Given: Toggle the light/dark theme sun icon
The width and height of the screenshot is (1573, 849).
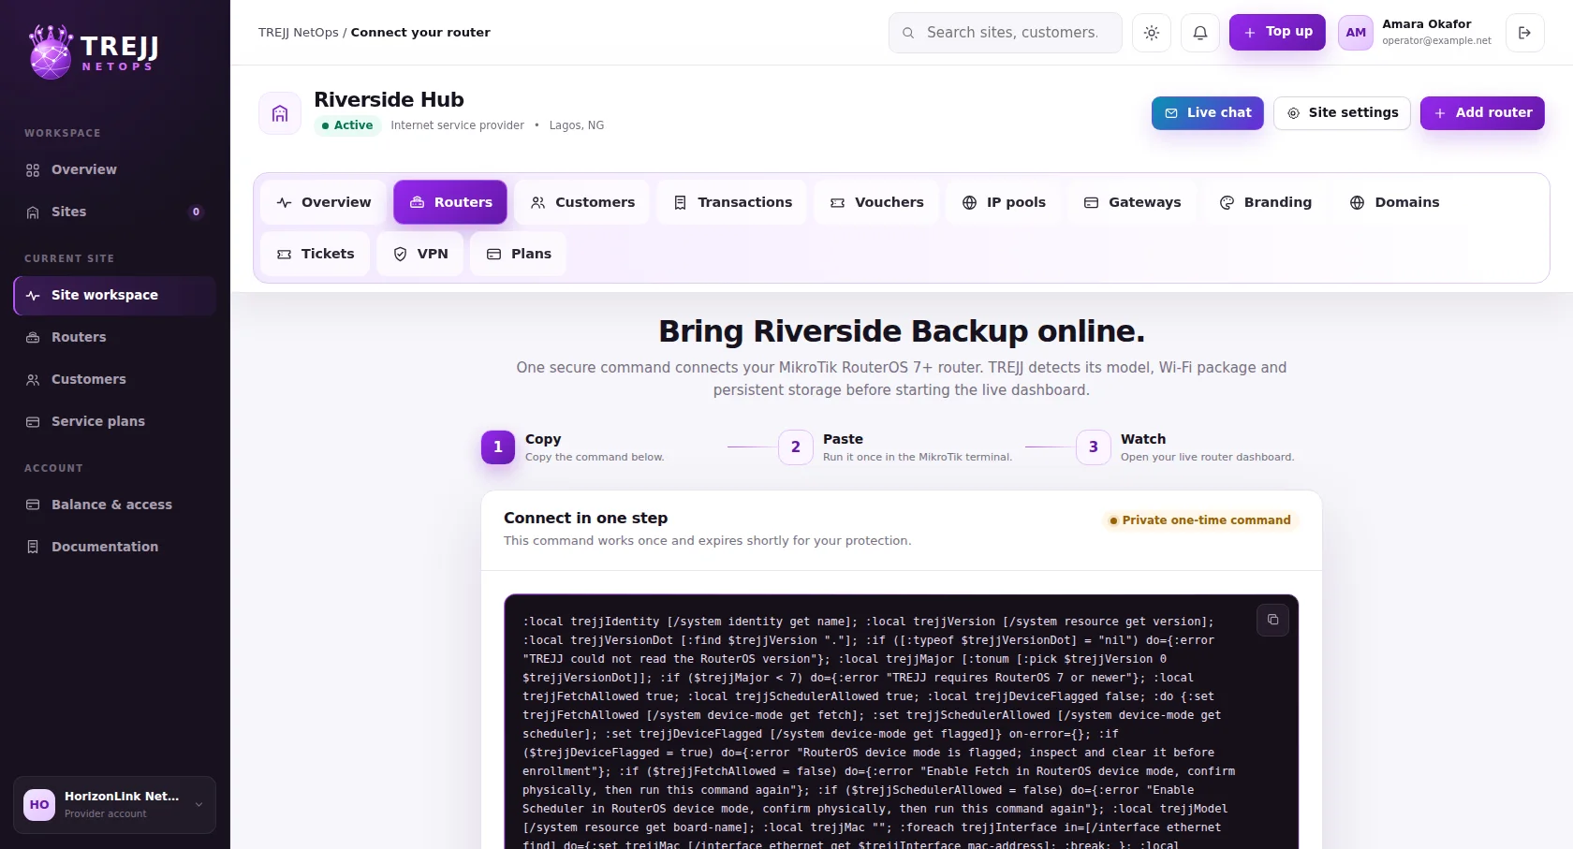Looking at the screenshot, I should pos(1152,33).
